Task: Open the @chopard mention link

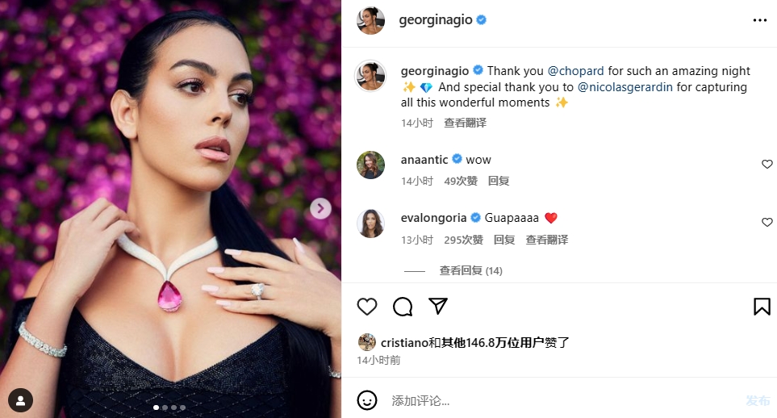Action: pos(575,71)
